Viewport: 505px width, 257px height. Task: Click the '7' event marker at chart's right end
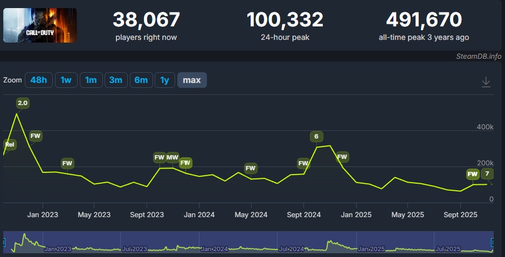point(487,173)
